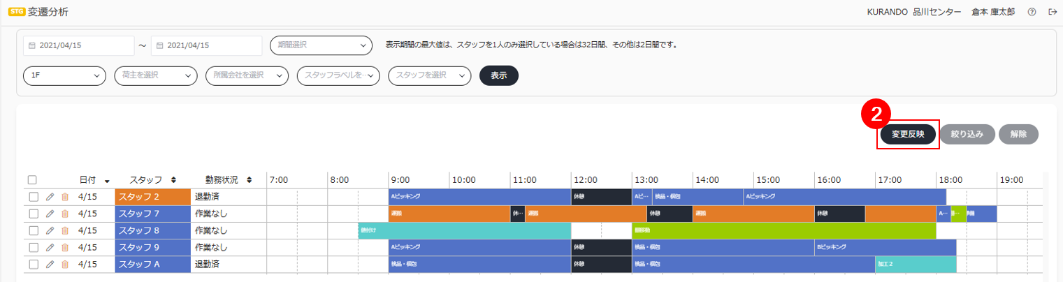Open the スタッフラベル dropdown

pyautogui.click(x=338, y=75)
